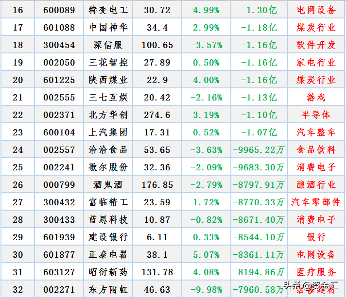
Task: Select stock code 600104
Action: pyautogui.click(x=59, y=132)
